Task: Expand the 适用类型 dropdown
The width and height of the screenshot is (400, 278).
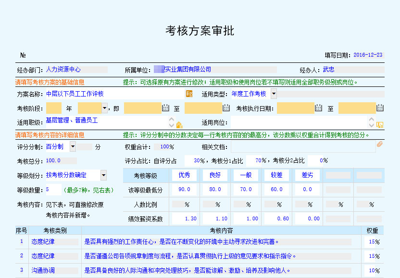Action: [274, 94]
